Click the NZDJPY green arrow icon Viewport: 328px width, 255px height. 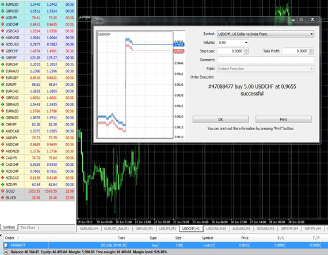pyautogui.click(x=2, y=184)
